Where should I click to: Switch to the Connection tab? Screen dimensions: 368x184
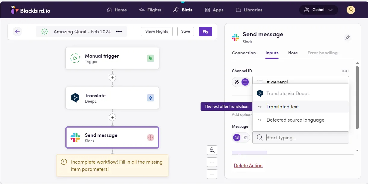tap(244, 53)
